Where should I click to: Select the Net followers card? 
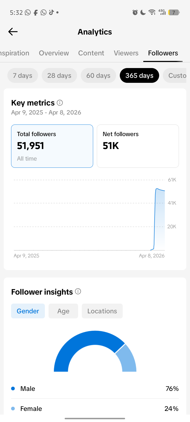(138, 146)
